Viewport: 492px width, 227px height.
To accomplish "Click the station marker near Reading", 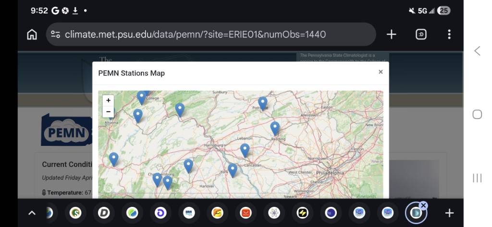I will [275, 128].
